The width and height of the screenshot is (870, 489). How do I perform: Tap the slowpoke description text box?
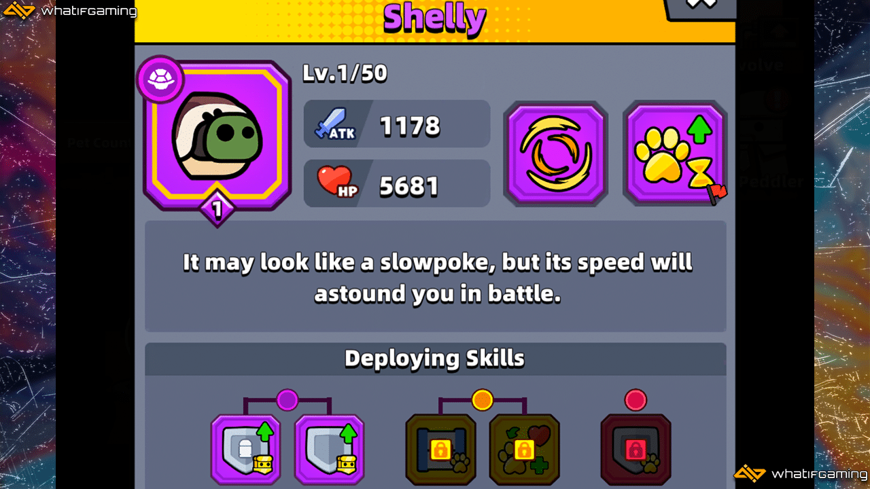click(436, 276)
